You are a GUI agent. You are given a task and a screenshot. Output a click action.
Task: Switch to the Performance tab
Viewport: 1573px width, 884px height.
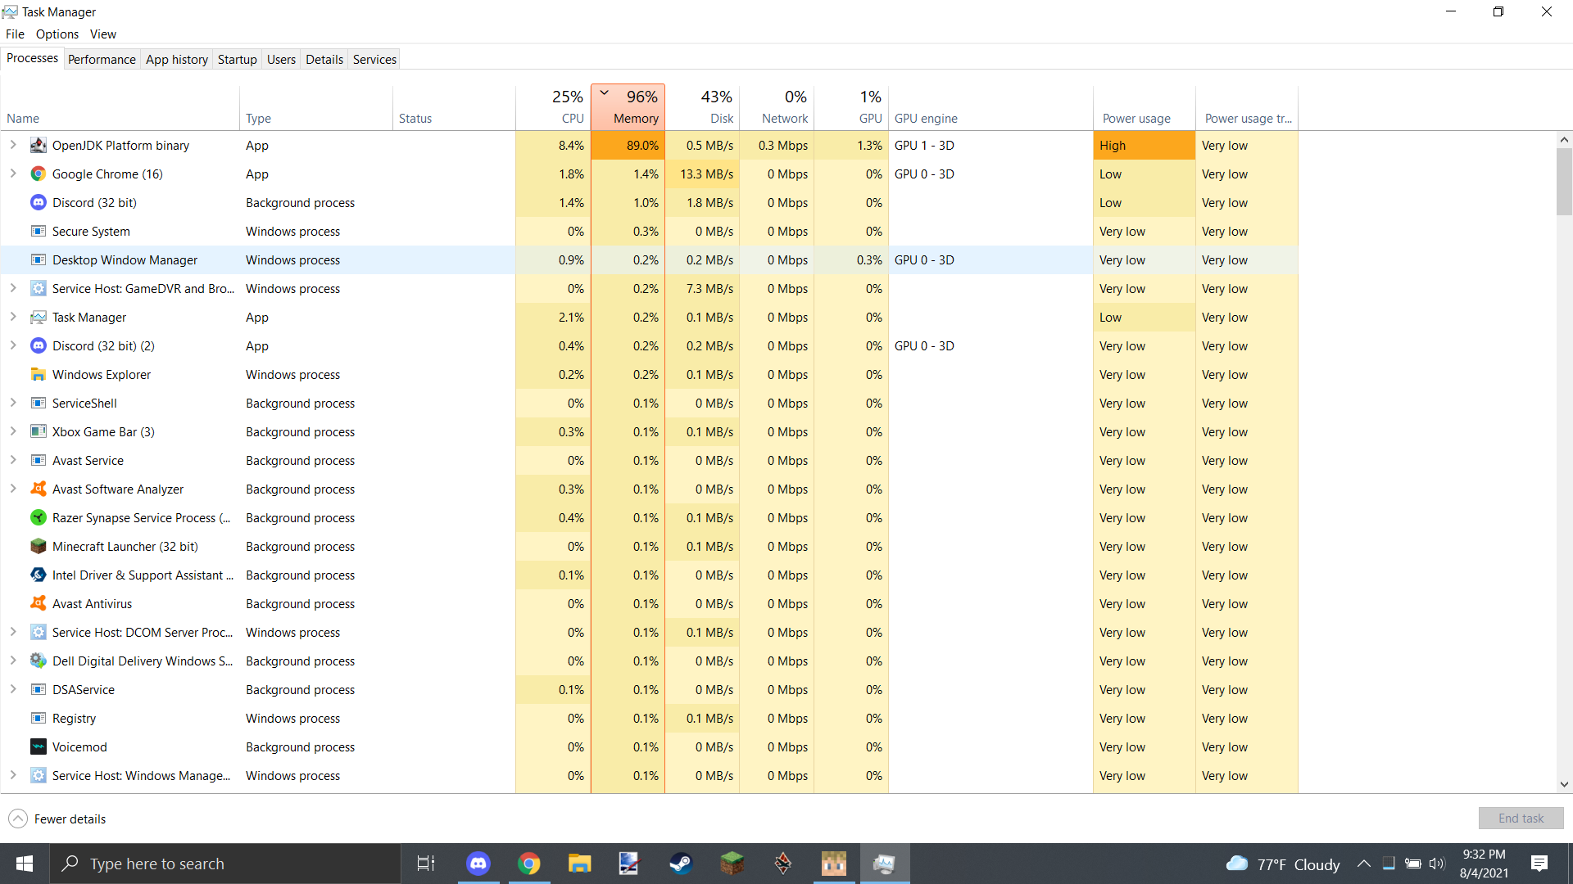[102, 60]
